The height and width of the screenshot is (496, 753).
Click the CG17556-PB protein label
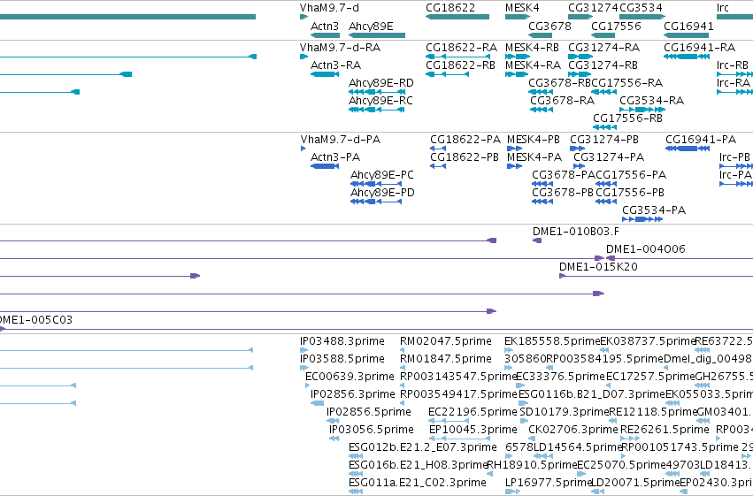coord(630,193)
